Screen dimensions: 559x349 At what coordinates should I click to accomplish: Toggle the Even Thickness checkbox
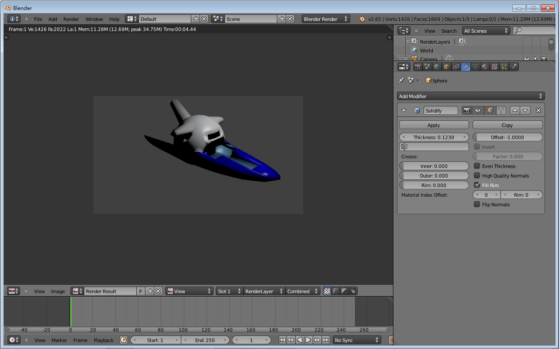point(477,166)
